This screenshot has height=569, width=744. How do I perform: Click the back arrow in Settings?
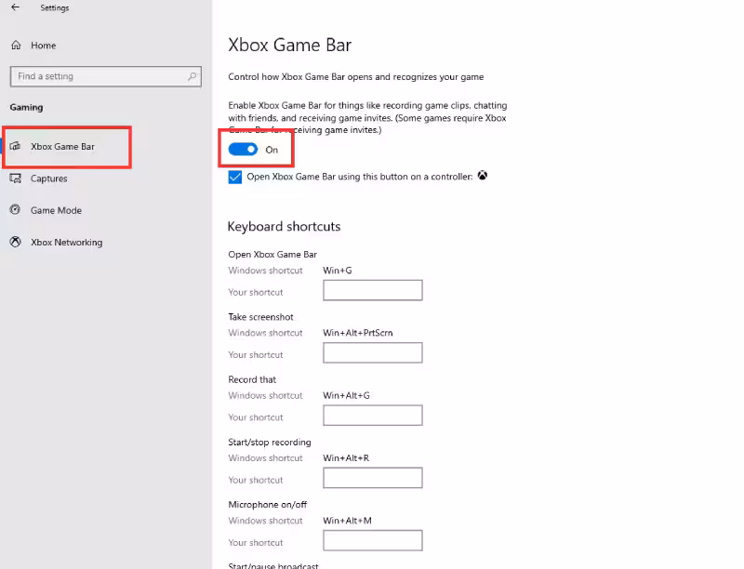point(15,7)
